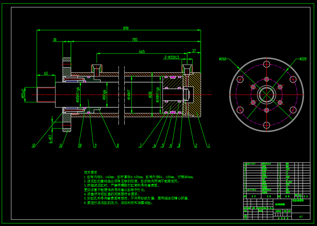Image resolution: width=317 pixels, height=226 pixels.
Task: Click balloon number 12
Action: tap(34, 145)
